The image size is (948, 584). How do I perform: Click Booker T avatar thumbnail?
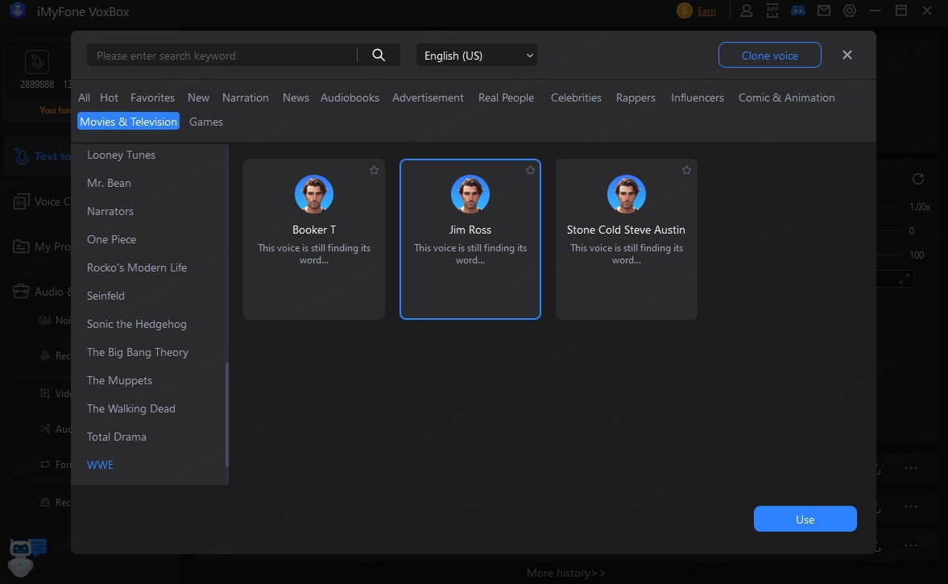[x=314, y=194]
